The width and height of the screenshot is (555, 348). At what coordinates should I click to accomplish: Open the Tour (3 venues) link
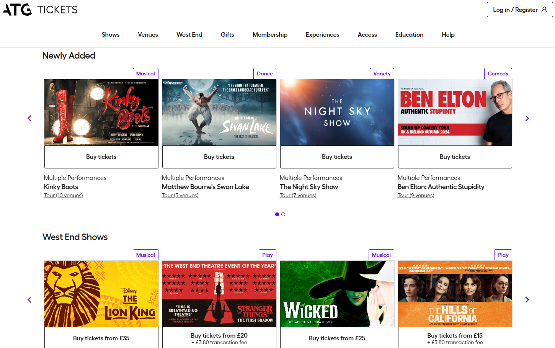(180, 195)
